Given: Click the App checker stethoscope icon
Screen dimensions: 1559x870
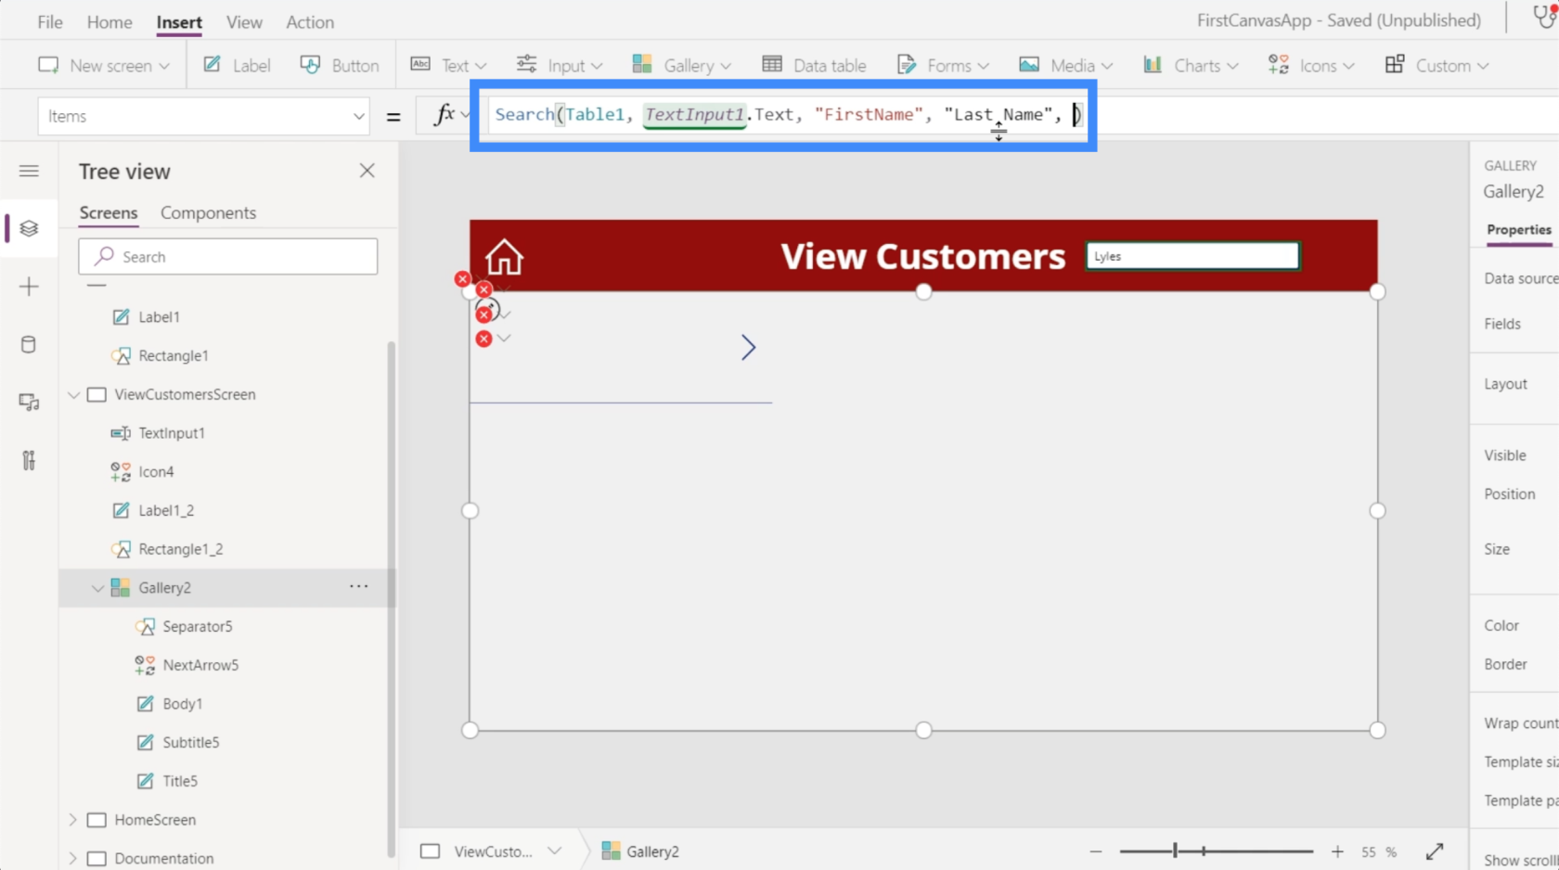Looking at the screenshot, I should (1545, 18).
